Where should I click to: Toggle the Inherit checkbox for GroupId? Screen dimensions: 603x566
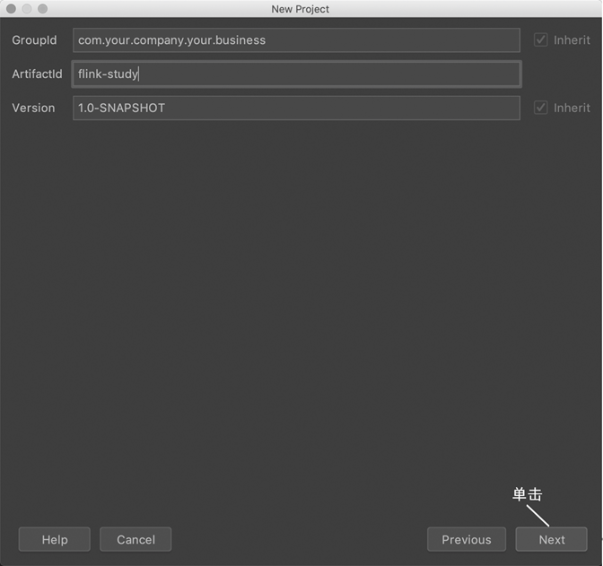point(541,40)
